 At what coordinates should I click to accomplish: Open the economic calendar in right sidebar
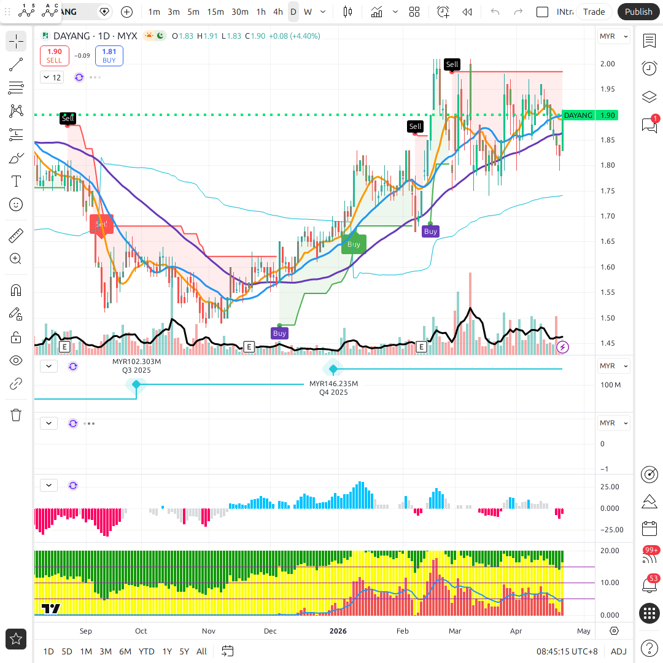(649, 529)
